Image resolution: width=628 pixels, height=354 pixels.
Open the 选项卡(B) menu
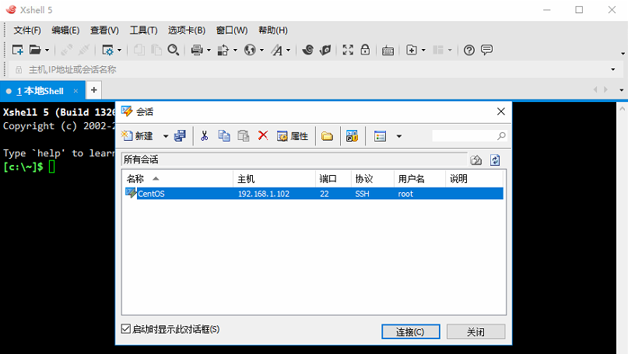pyautogui.click(x=187, y=30)
